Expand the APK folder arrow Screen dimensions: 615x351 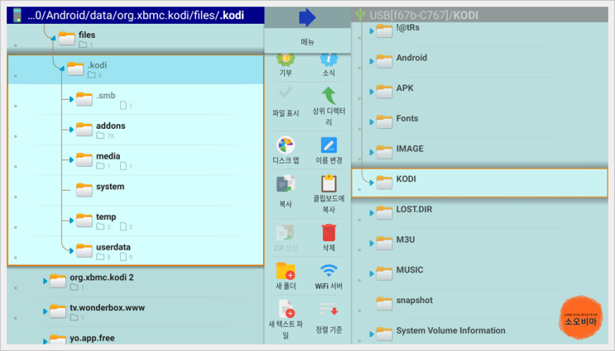[x=372, y=92]
